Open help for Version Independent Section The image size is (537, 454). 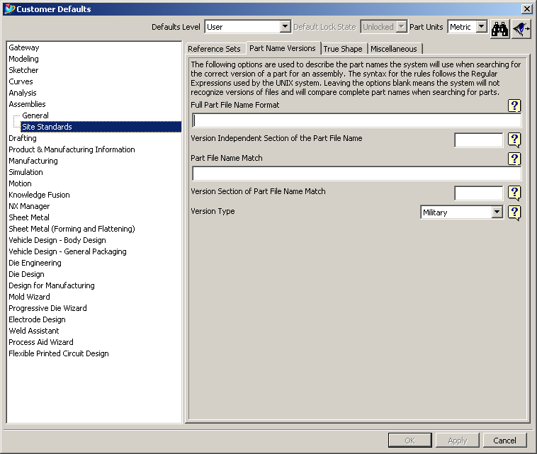click(514, 140)
